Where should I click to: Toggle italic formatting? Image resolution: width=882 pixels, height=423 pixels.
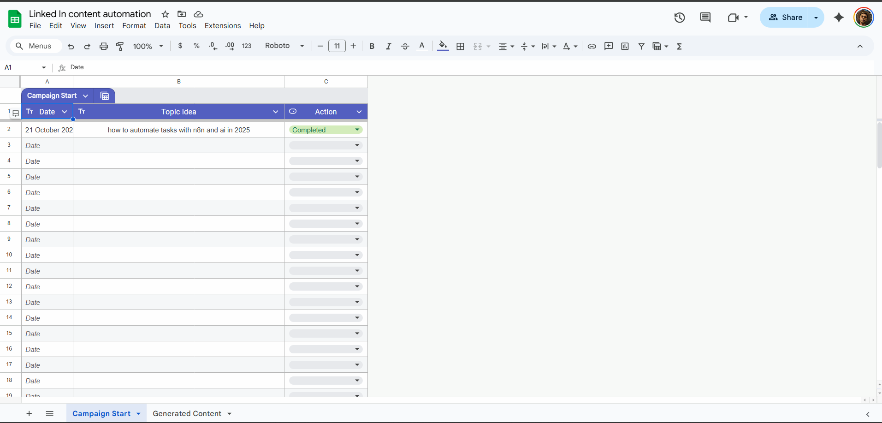click(x=388, y=46)
